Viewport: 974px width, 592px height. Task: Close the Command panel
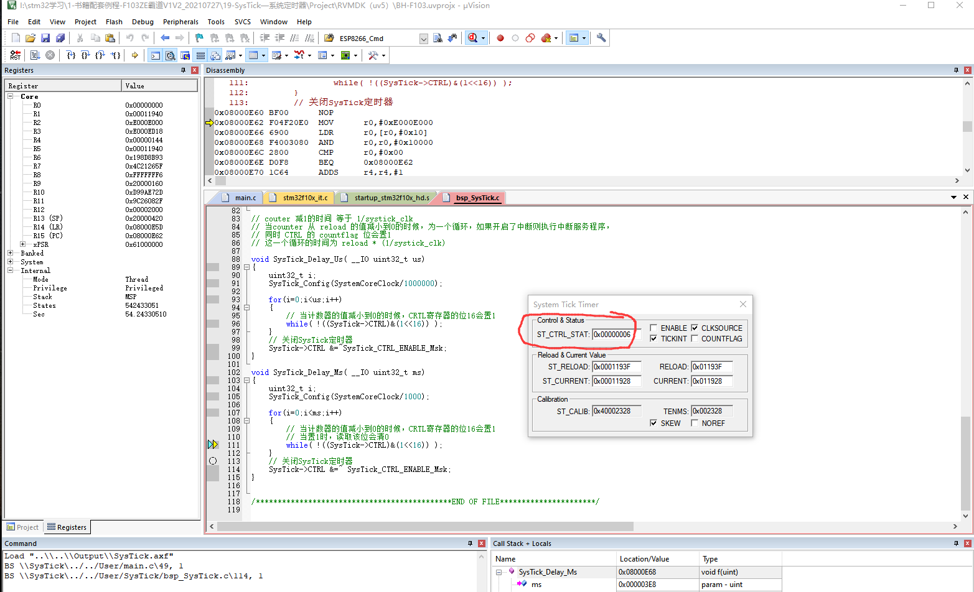(x=482, y=543)
